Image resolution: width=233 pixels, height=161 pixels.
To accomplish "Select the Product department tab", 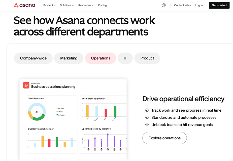I will (x=147, y=58).
